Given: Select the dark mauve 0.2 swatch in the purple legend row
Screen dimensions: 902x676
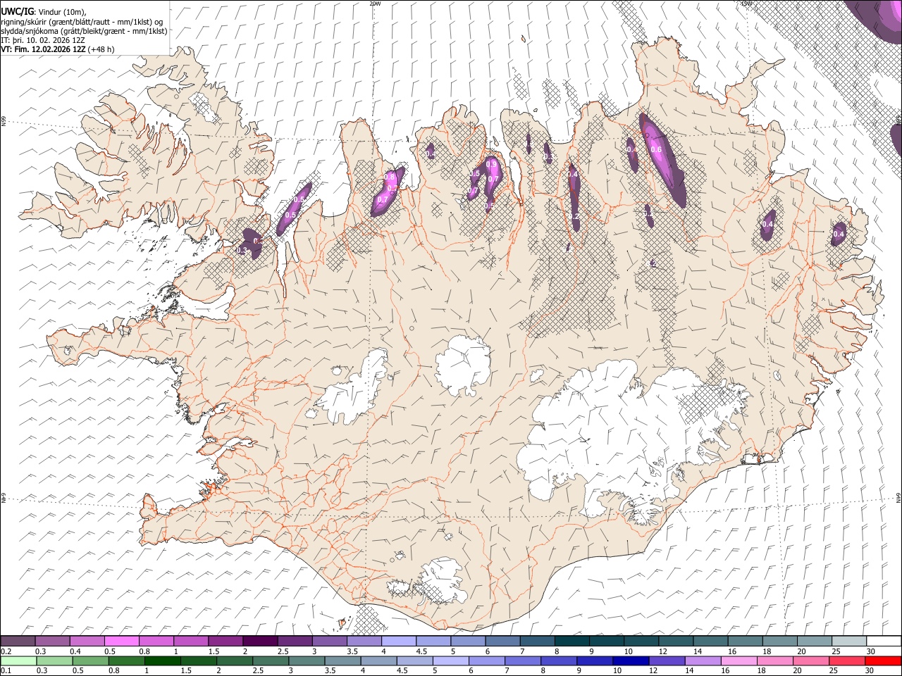Looking at the screenshot, I should (18, 641).
